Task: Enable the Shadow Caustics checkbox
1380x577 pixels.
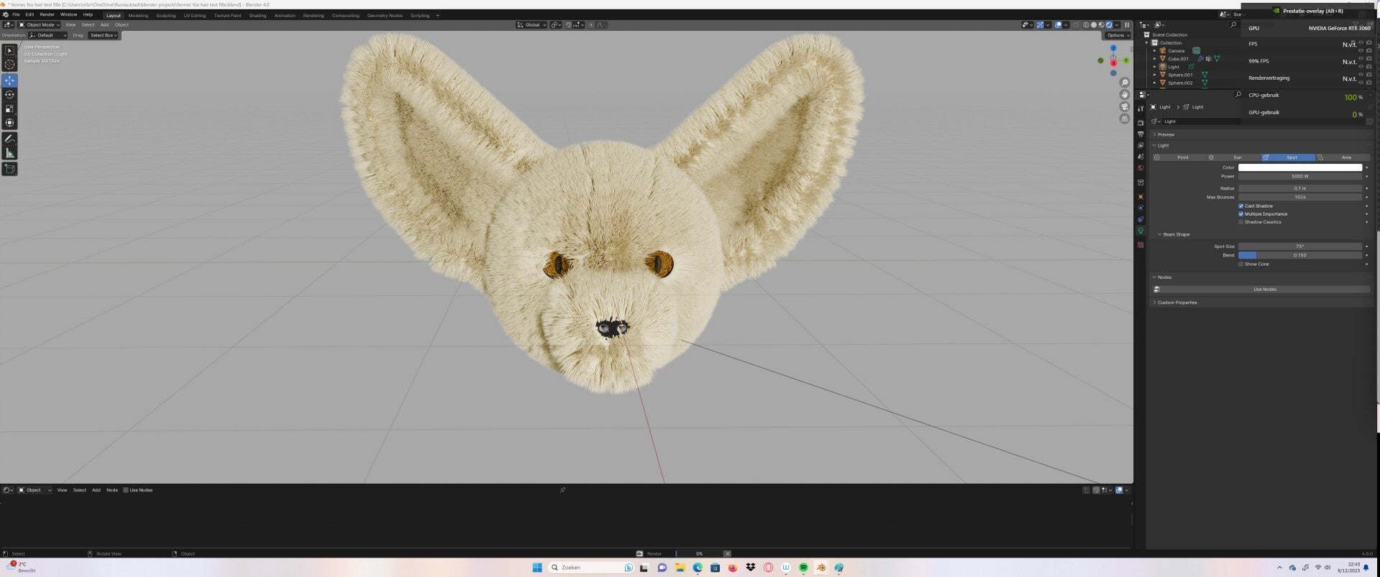Action: click(x=1241, y=222)
